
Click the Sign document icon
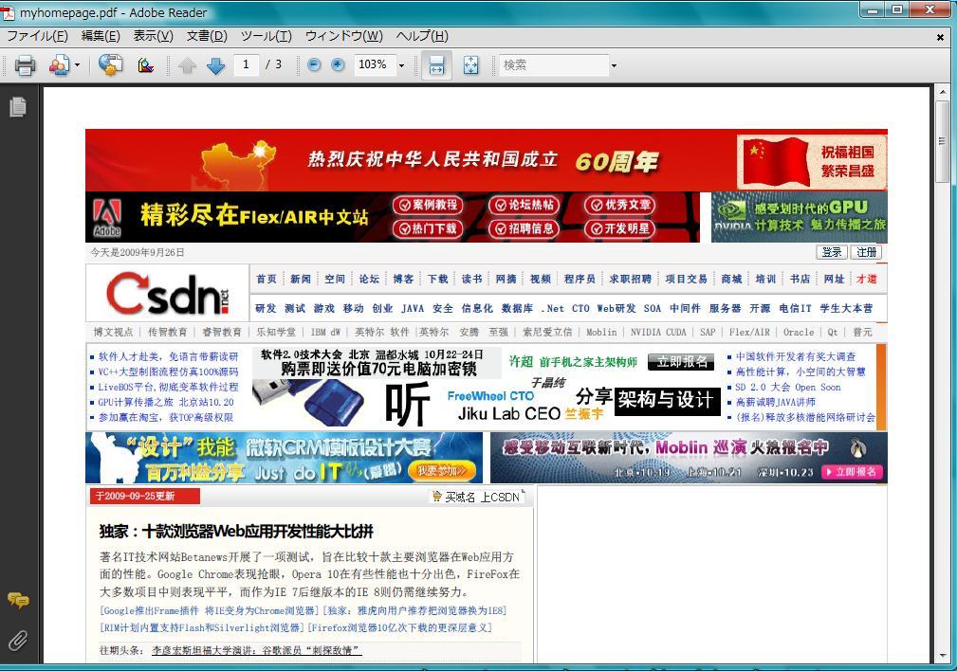point(144,65)
